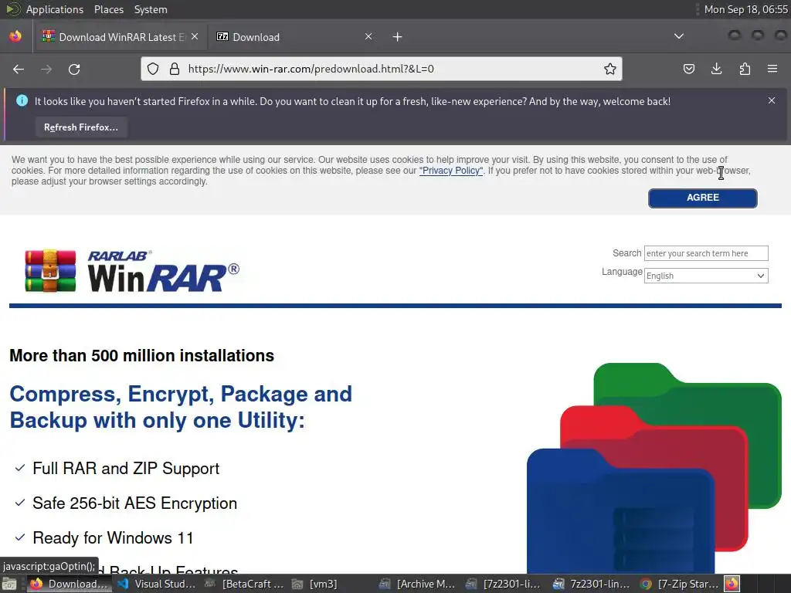791x593 pixels.
Task: Click the WinRAR logo
Action: [132, 271]
